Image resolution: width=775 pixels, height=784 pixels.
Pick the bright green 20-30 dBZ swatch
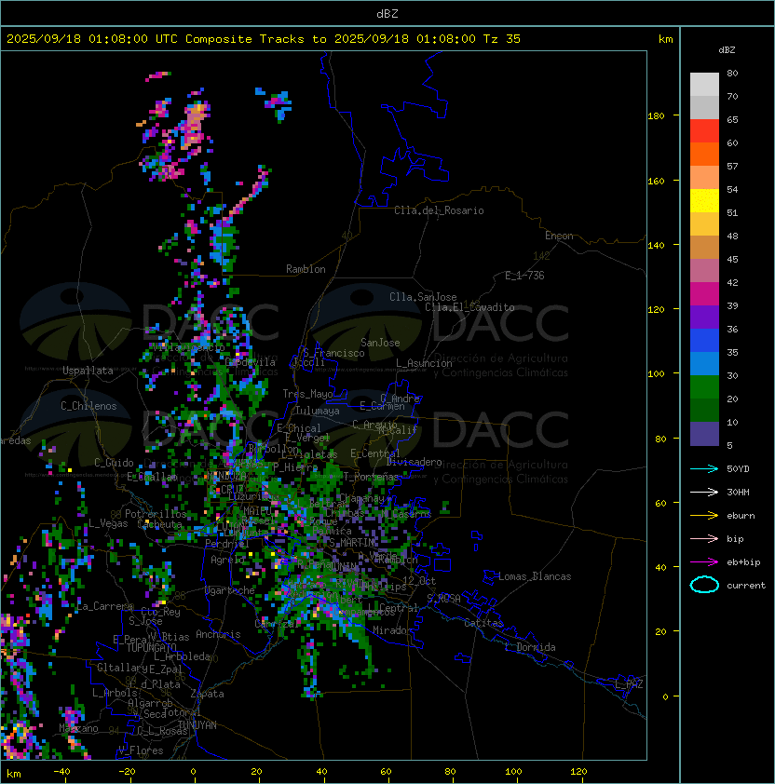point(704,387)
